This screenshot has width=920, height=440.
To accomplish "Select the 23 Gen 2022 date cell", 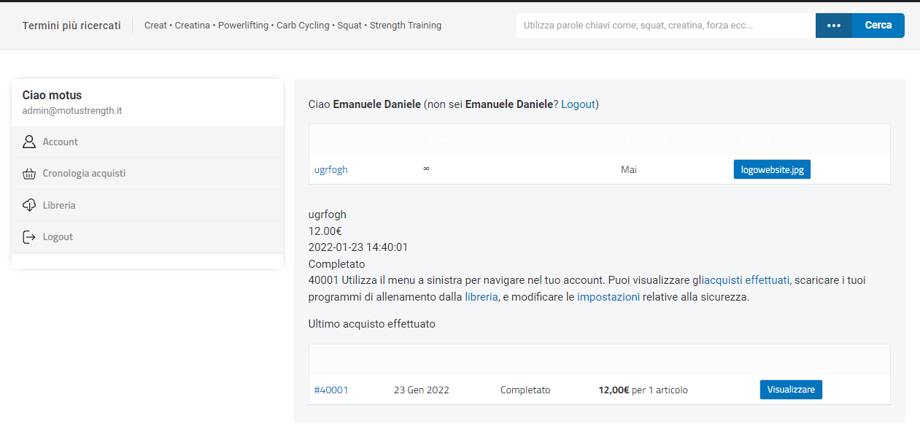I will pos(422,390).
